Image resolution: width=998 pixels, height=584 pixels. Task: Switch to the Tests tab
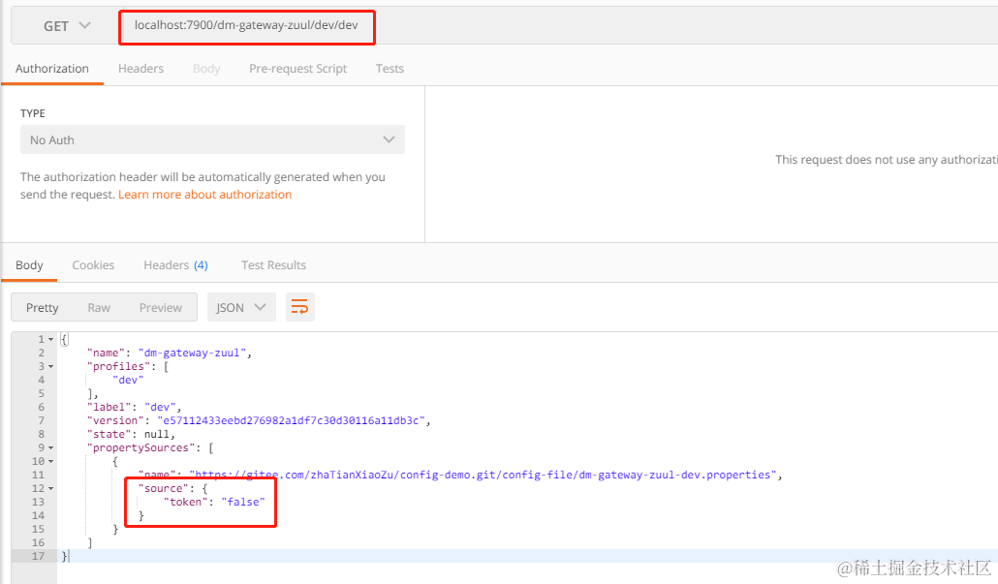(x=390, y=69)
